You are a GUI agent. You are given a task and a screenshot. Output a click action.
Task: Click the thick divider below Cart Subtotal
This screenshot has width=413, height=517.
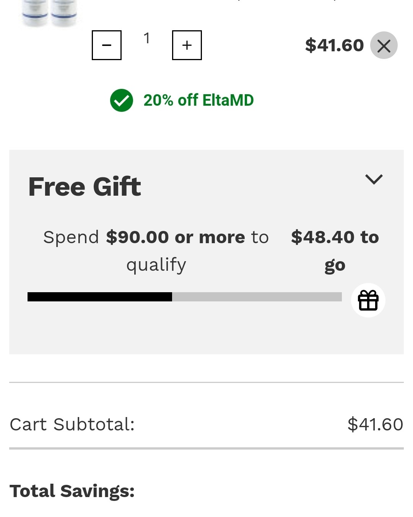pyautogui.click(x=206, y=448)
